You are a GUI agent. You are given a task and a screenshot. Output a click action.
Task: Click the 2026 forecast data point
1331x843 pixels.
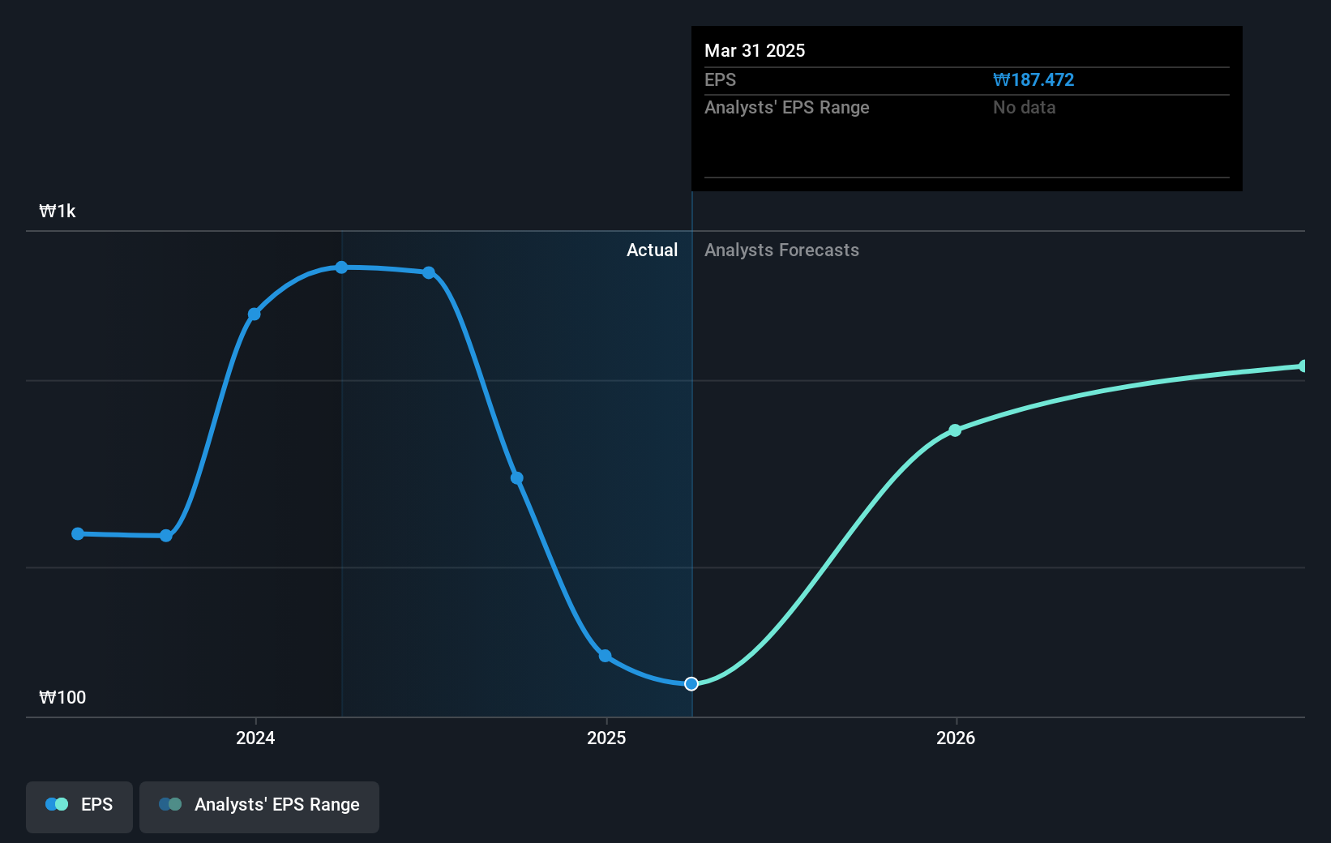coord(955,430)
